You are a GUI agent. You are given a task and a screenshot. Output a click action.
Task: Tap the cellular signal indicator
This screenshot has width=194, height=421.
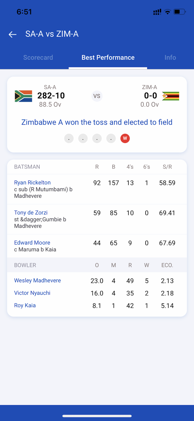(157, 12)
